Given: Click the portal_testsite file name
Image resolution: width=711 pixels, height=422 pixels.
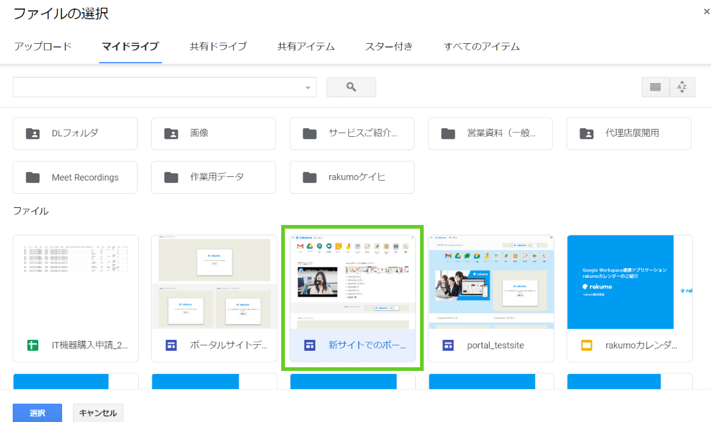Looking at the screenshot, I should point(496,345).
